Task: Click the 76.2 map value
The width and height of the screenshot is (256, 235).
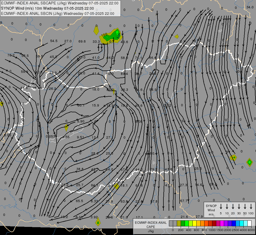Action: tap(11, 55)
